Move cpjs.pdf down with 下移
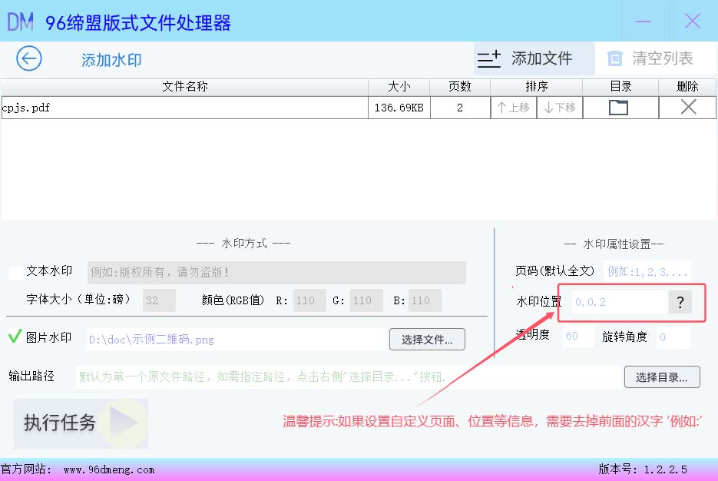Viewport: 718px width, 481px height. click(x=560, y=108)
